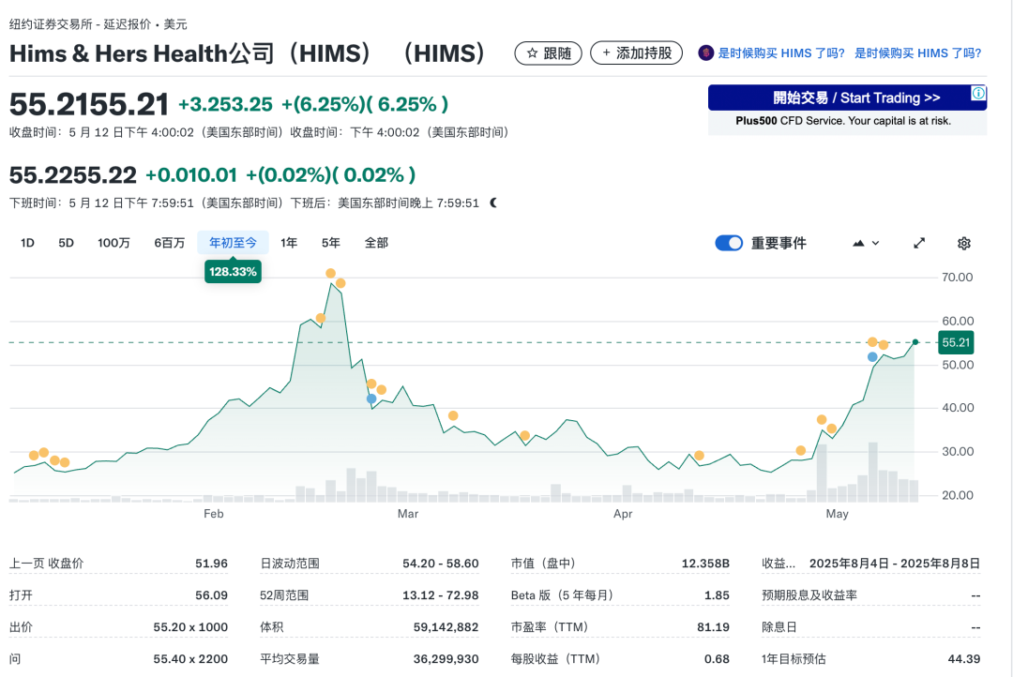
Task: Click the moon after-hours icon
Action: [x=493, y=203]
